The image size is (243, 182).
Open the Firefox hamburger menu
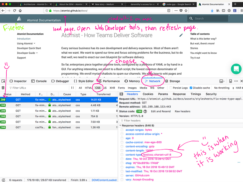(x=241, y=11)
